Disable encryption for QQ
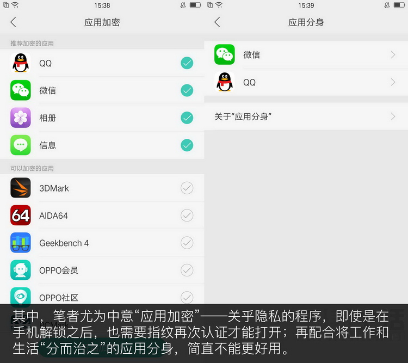The image size is (408, 363). [x=187, y=63]
